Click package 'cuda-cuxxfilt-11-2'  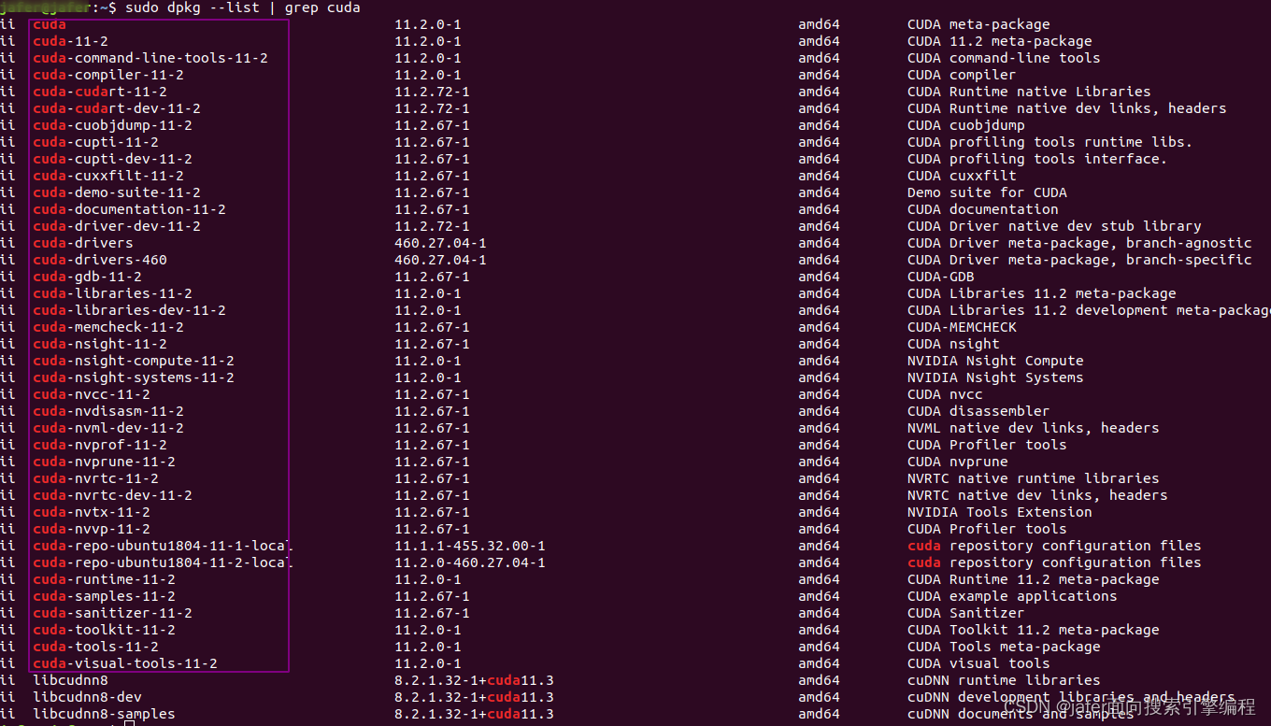(108, 176)
